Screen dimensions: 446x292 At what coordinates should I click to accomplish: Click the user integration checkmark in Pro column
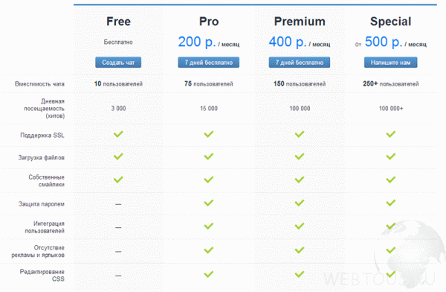(208, 226)
